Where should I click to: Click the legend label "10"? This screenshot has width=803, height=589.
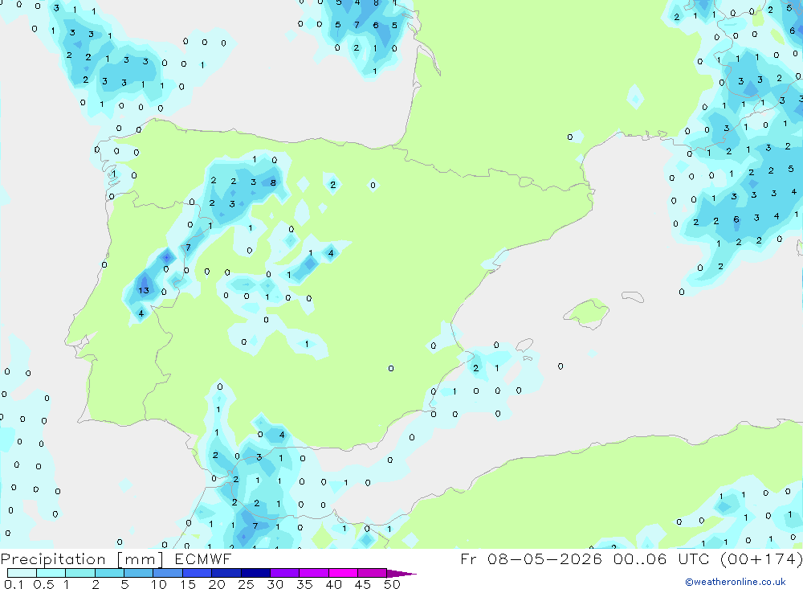[159, 584]
